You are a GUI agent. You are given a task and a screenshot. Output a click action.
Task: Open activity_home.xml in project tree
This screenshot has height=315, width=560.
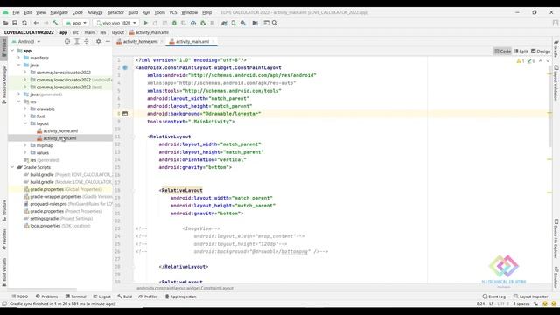point(60,131)
